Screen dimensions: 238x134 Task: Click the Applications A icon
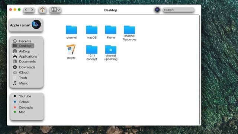click(x=15, y=57)
